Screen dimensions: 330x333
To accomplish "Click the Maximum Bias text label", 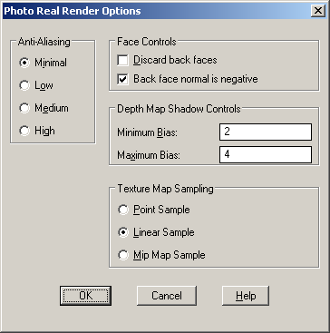I will [149, 155].
